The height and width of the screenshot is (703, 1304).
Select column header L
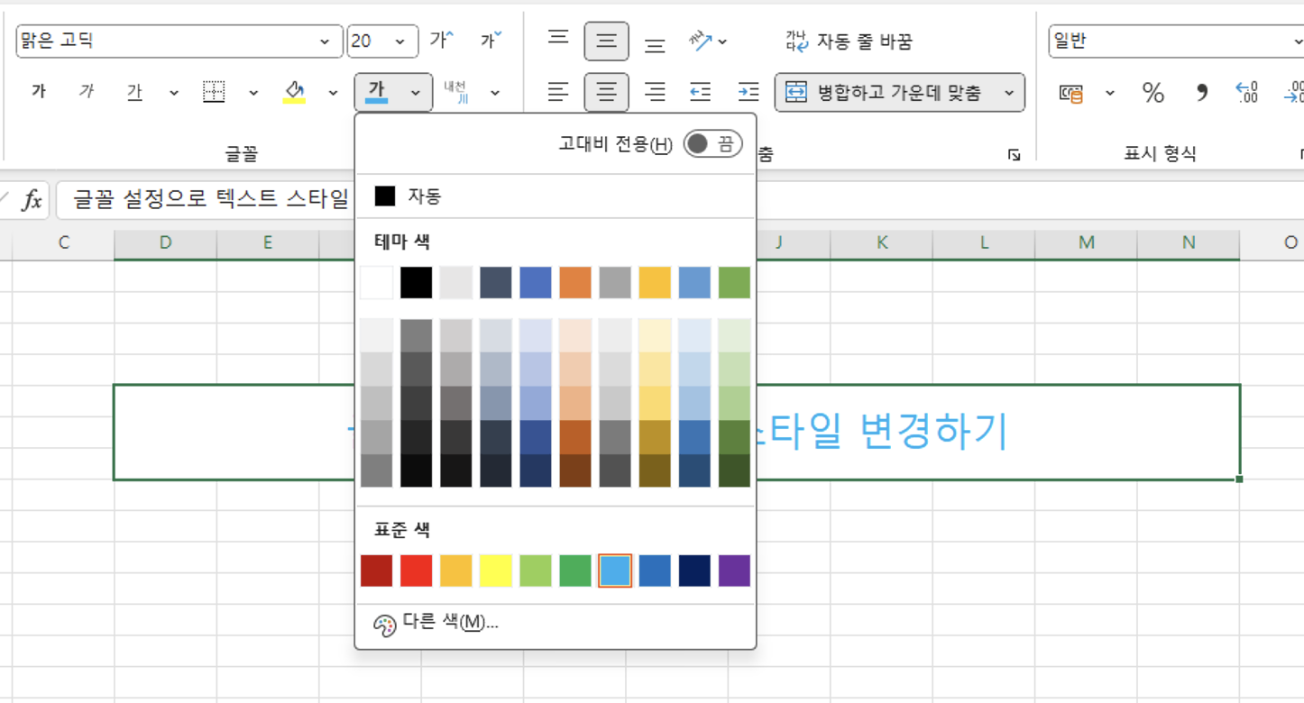(984, 242)
